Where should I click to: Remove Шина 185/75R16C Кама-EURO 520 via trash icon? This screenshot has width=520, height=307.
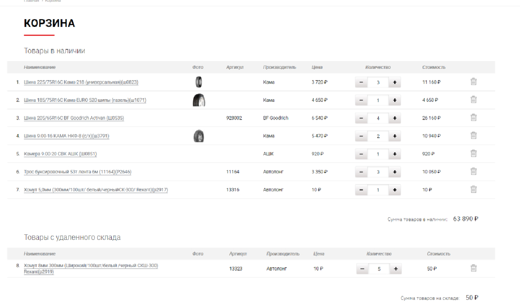pos(474,100)
